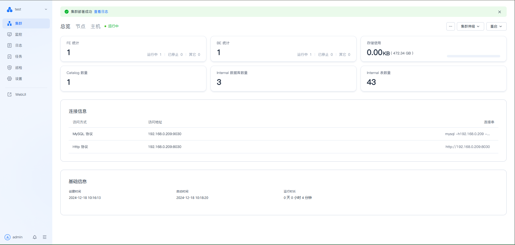Screen dimensions: 515x245
Task: Dismiss the deployment success banner
Action: coord(499,12)
